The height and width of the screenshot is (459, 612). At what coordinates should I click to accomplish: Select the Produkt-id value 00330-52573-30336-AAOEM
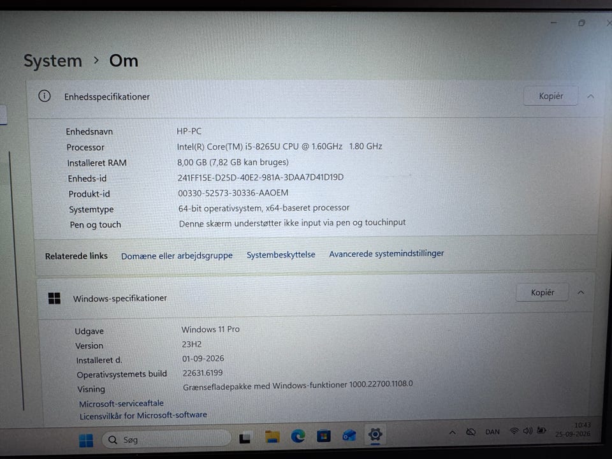coord(233,193)
